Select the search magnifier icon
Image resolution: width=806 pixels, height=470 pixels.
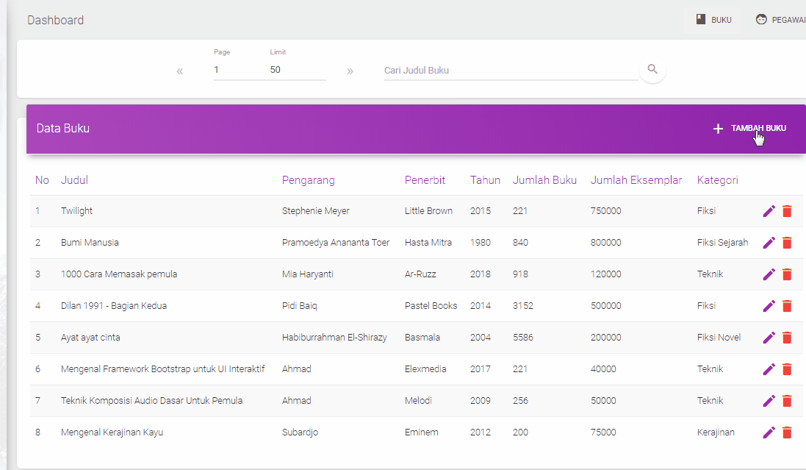point(652,68)
